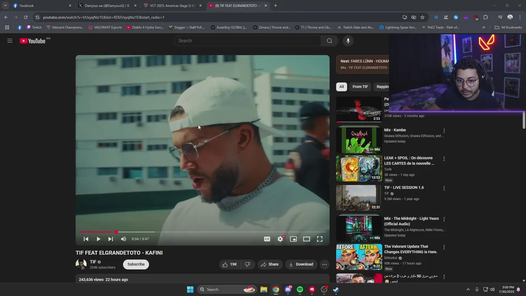Open the VALORANT Esports bookmark

coord(105,28)
